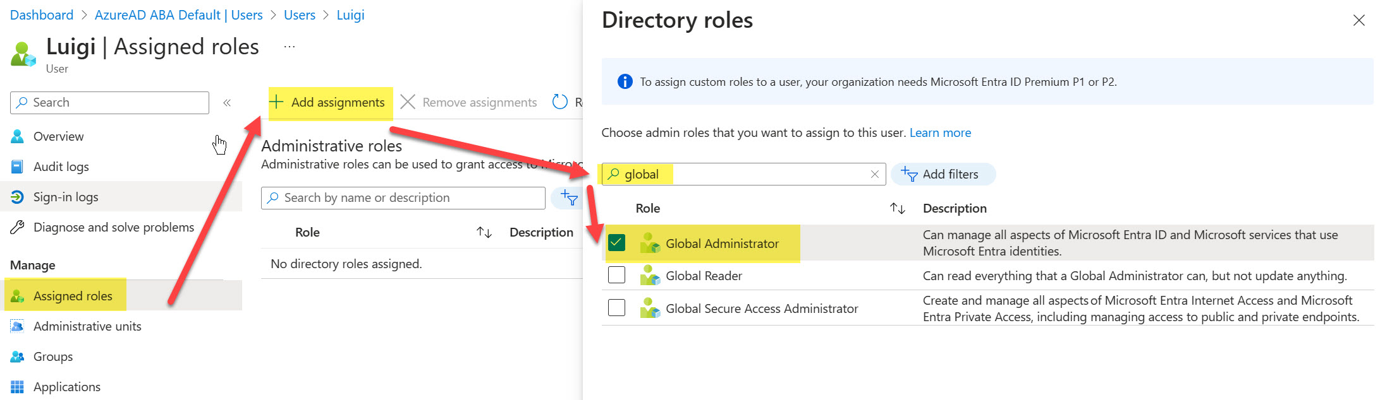The height and width of the screenshot is (400, 1380).
Task: Click the Assigned roles icon
Action: click(17, 296)
